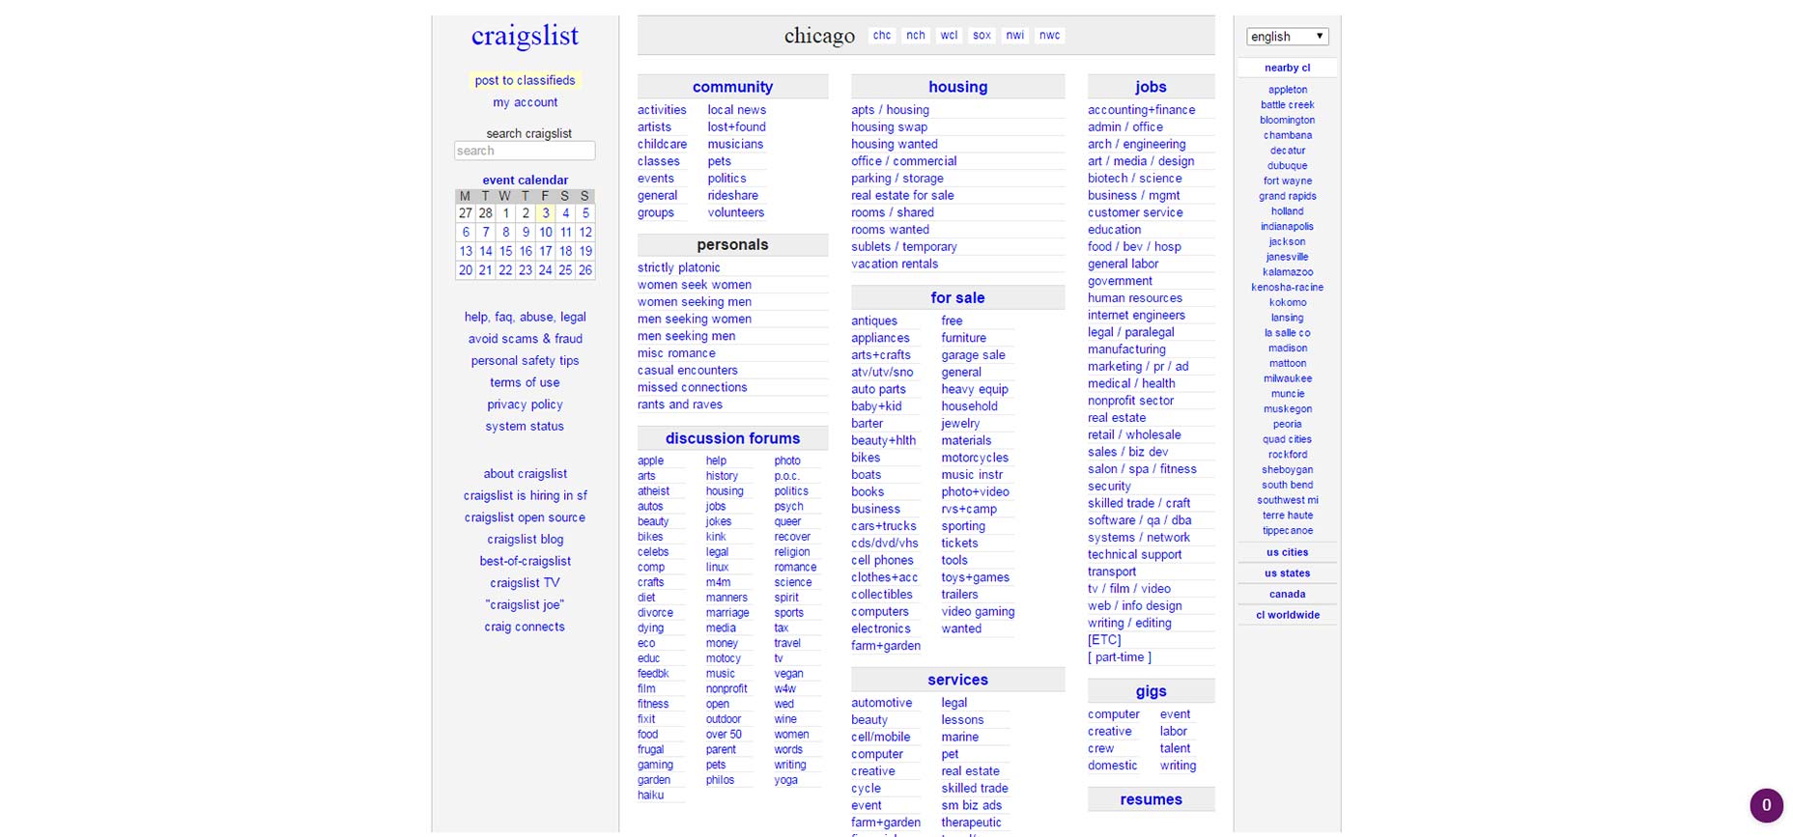The image size is (1793, 837).
Task: Open lost+found in community
Action: tap(736, 126)
